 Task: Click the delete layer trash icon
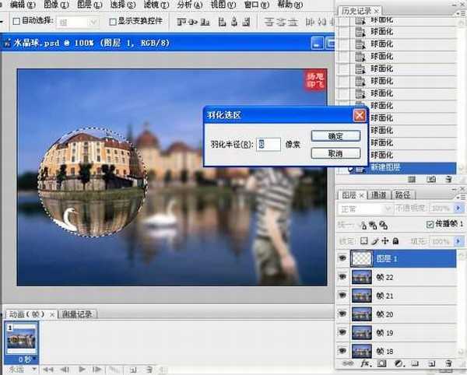(449, 363)
